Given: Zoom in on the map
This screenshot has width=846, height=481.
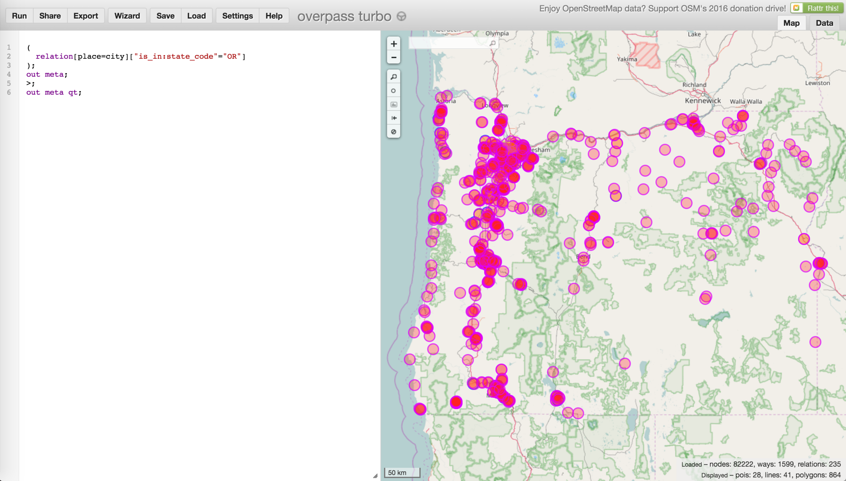Looking at the screenshot, I should [x=393, y=44].
